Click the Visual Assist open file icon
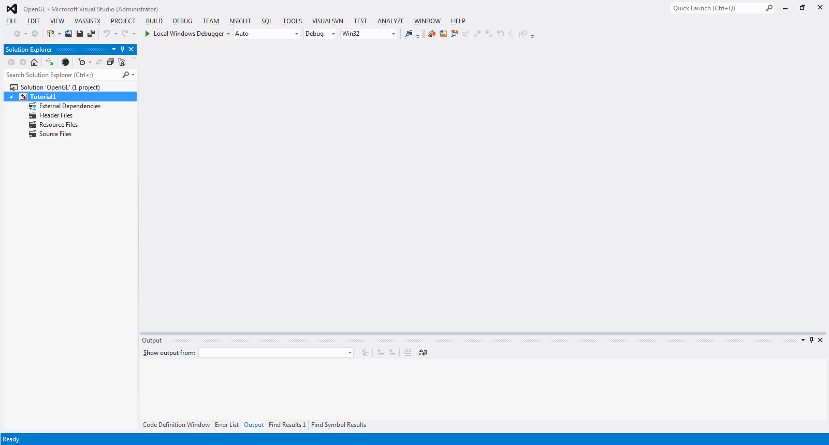This screenshot has width=829, height=445. [443, 34]
